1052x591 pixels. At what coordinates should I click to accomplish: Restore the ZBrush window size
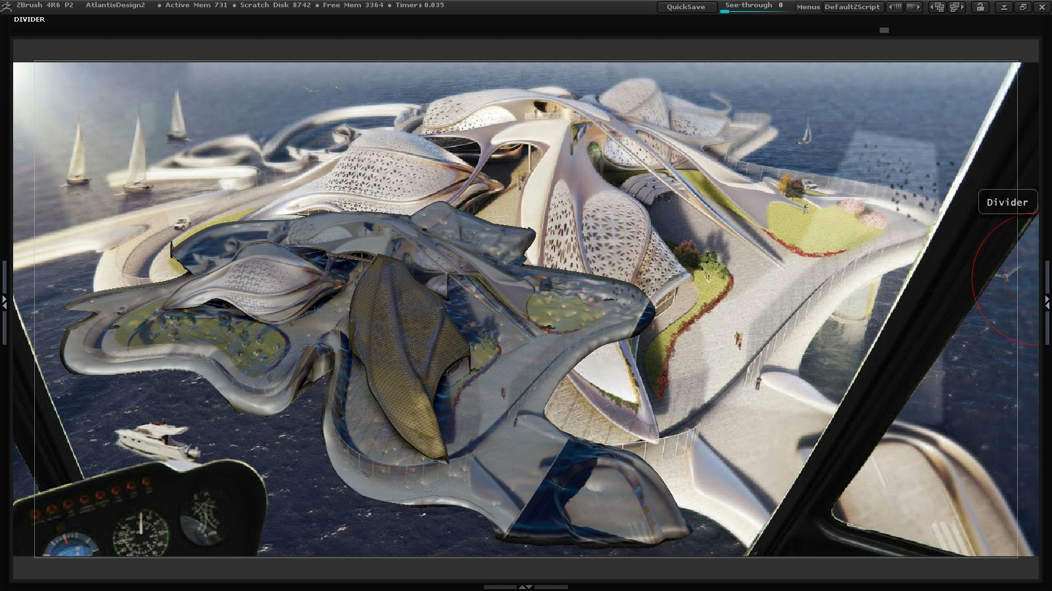coord(1023,7)
